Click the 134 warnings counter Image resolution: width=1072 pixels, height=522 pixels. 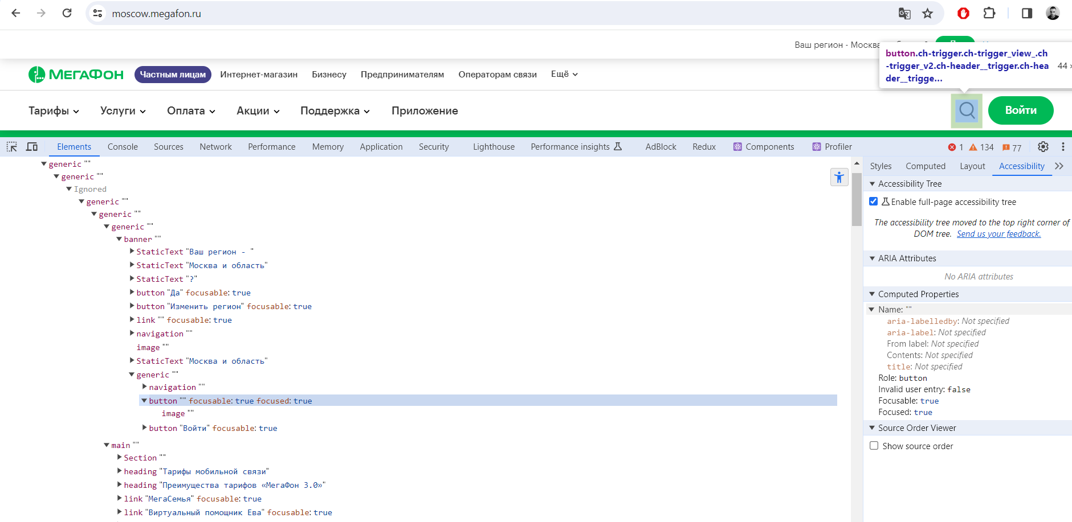point(981,147)
